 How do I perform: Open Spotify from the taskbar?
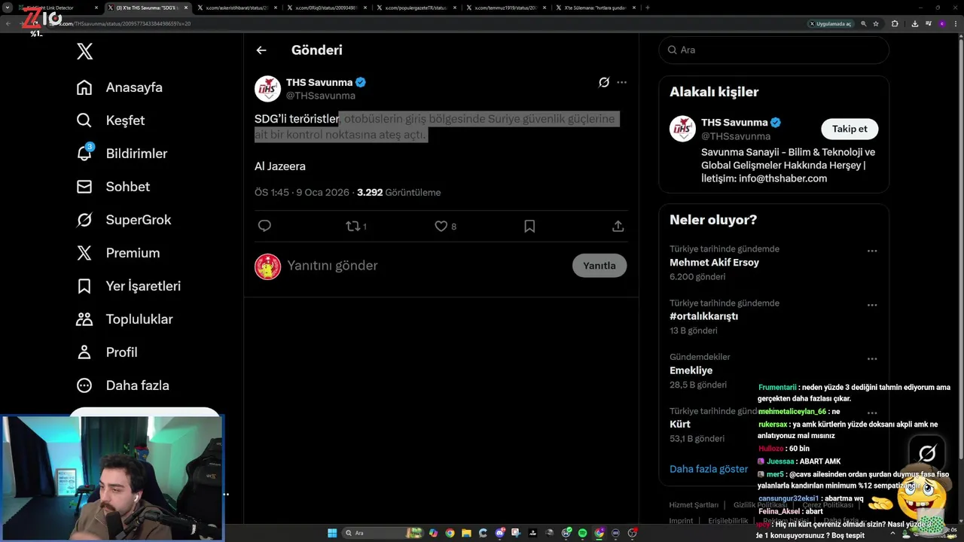pos(582,533)
